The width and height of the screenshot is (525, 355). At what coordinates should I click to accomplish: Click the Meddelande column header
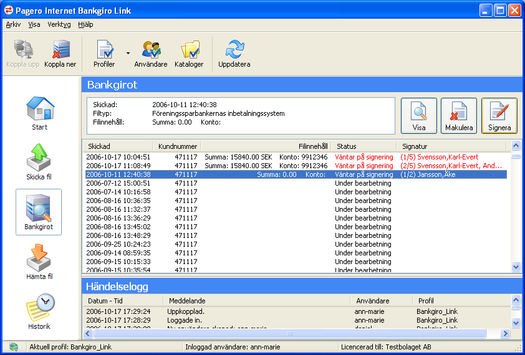point(257,300)
